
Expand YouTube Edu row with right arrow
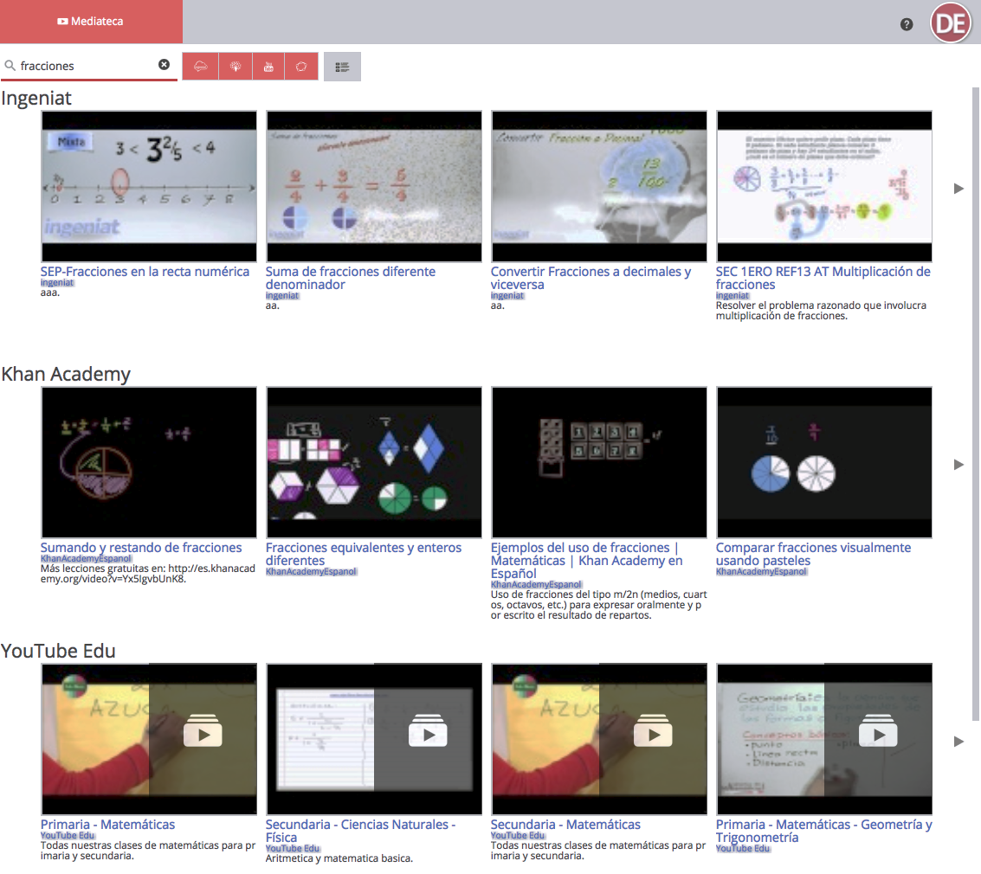tap(958, 742)
